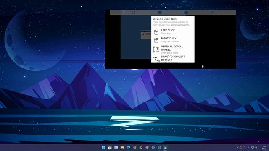Open the clock and date in taskbar
The width and height of the screenshot is (269, 151).
tap(264, 148)
